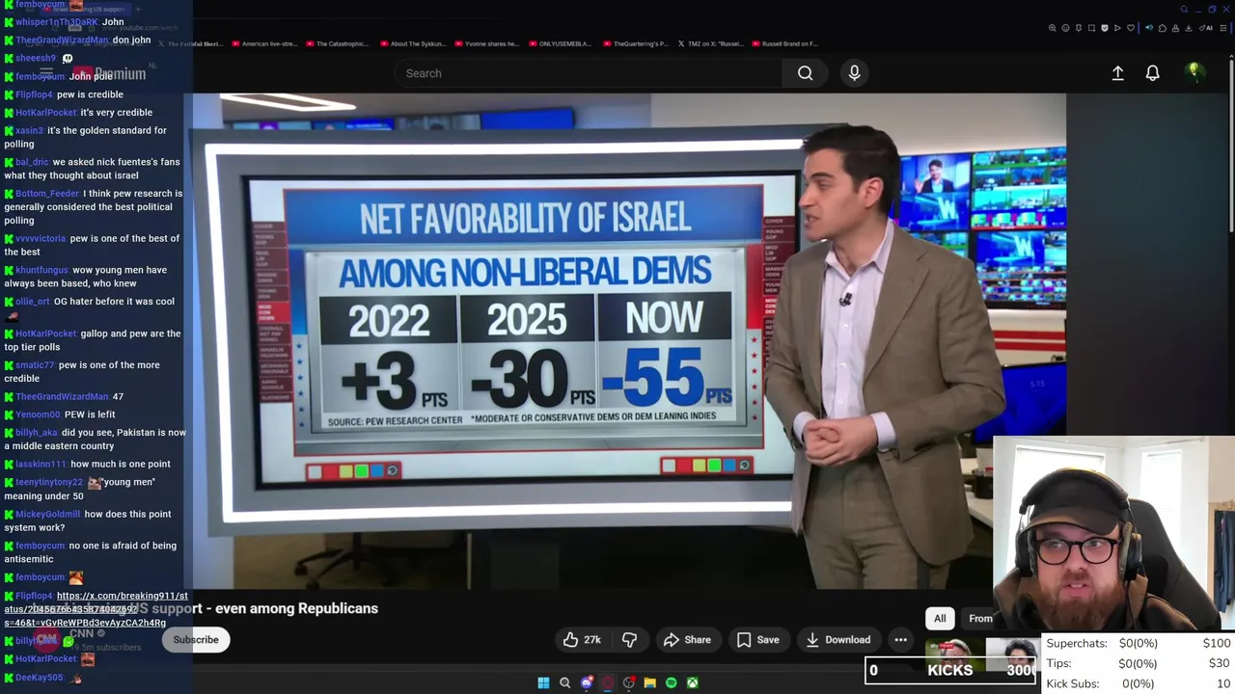This screenshot has height=694, width=1235.
Task: Open 'Russell Brand on F...' bookmark tab
Action: pyautogui.click(x=783, y=43)
